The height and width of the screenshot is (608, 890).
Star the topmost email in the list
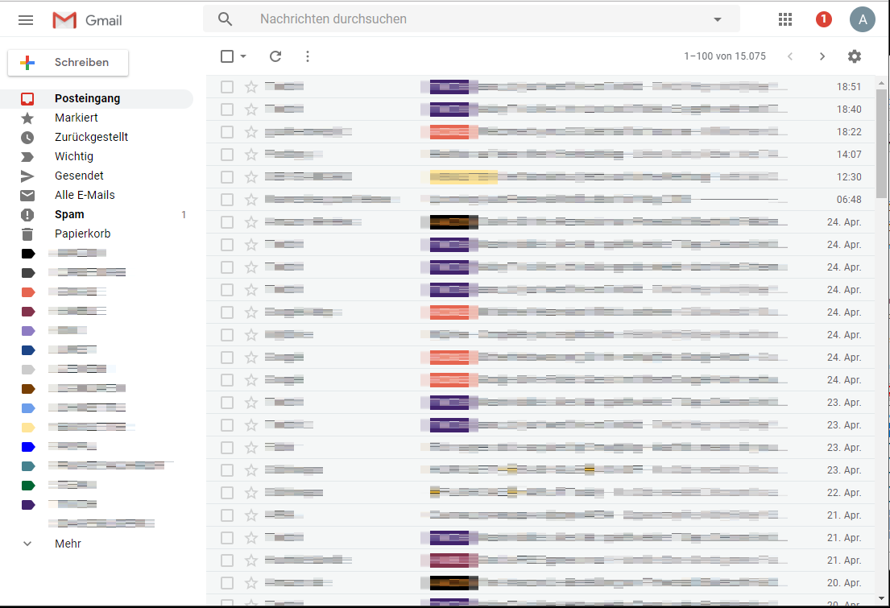(x=250, y=86)
